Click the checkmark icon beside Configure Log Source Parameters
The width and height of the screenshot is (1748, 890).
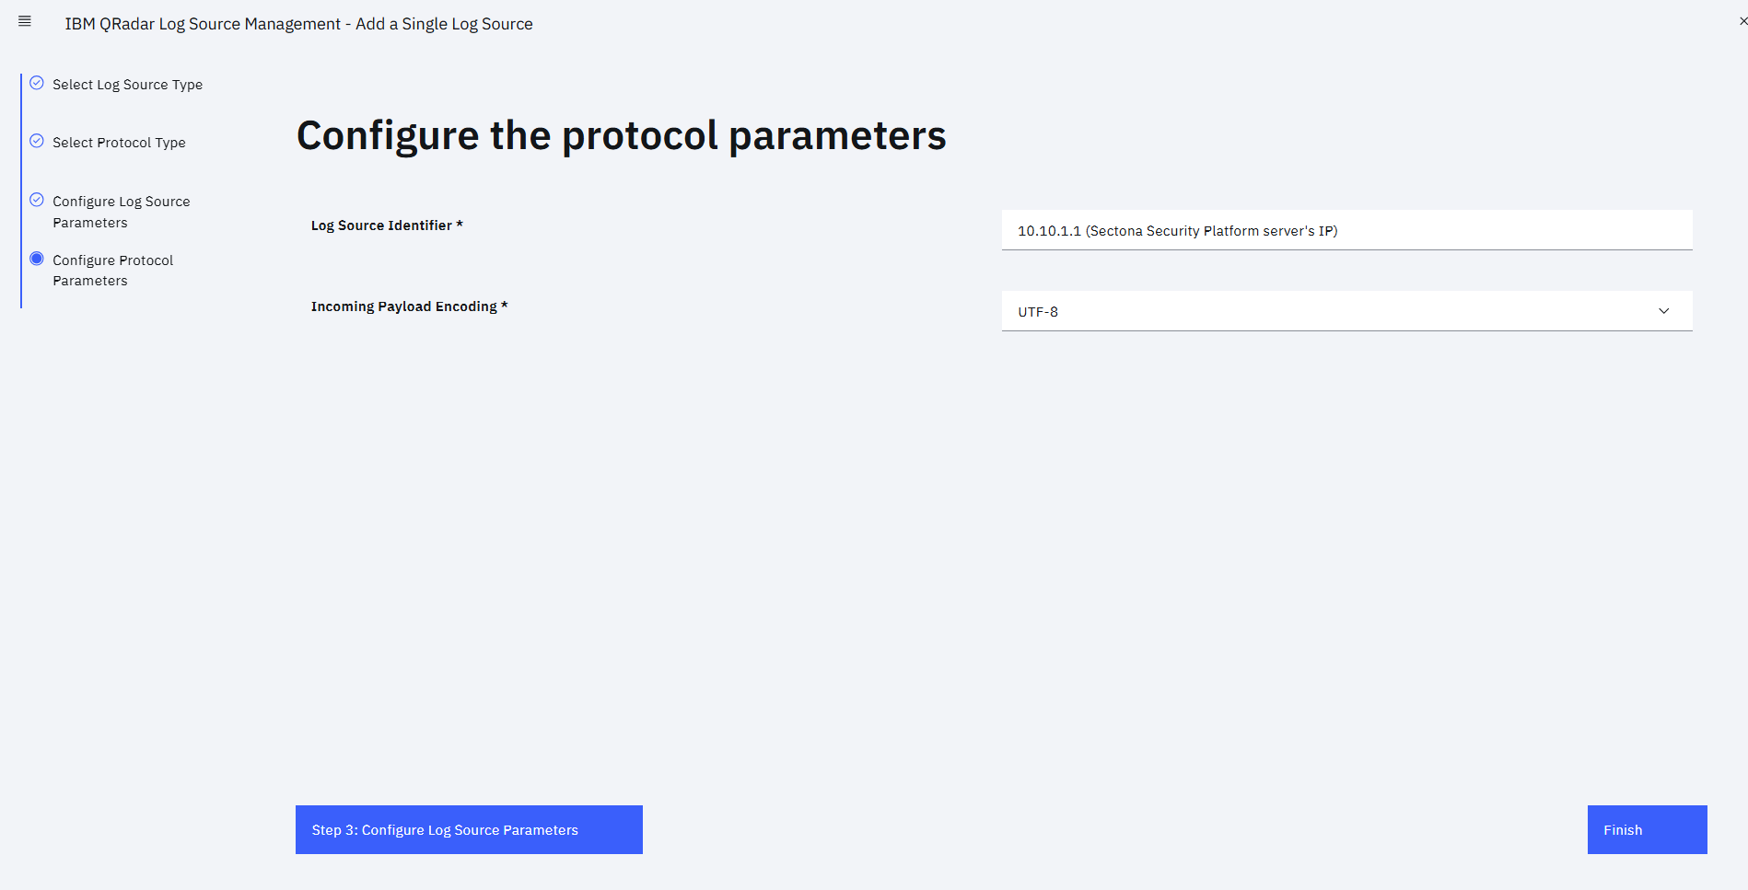tap(36, 199)
